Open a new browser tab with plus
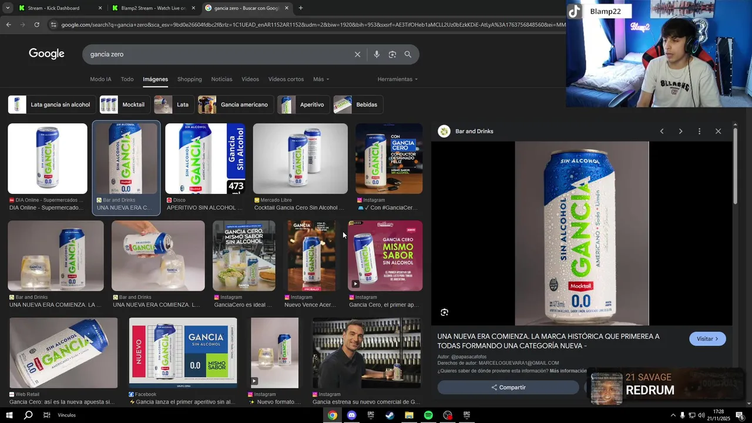This screenshot has height=423, width=752. [301, 8]
